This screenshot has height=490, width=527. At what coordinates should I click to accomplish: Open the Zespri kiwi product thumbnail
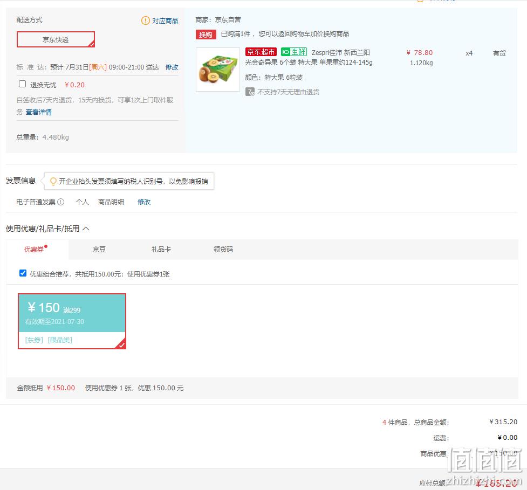click(218, 70)
